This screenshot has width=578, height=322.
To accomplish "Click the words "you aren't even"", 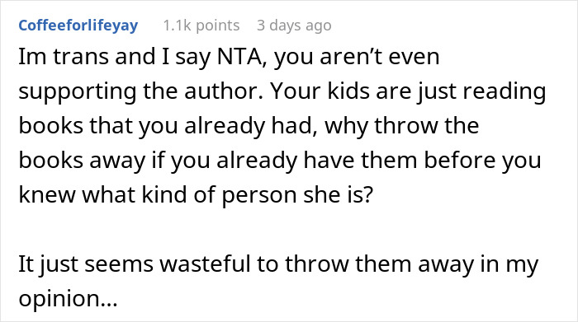I will [x=357, y=57].
